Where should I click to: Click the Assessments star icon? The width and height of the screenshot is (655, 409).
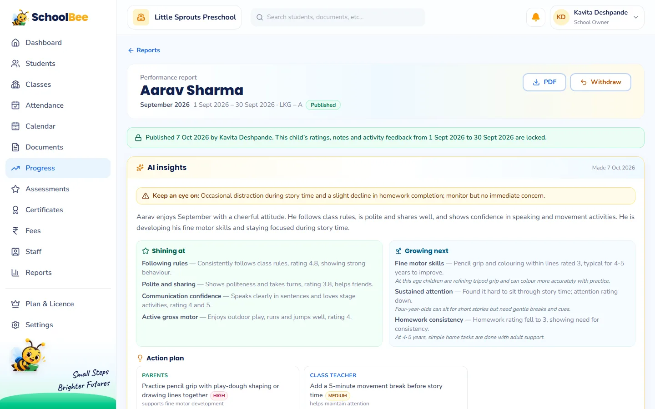coord(15,189)
